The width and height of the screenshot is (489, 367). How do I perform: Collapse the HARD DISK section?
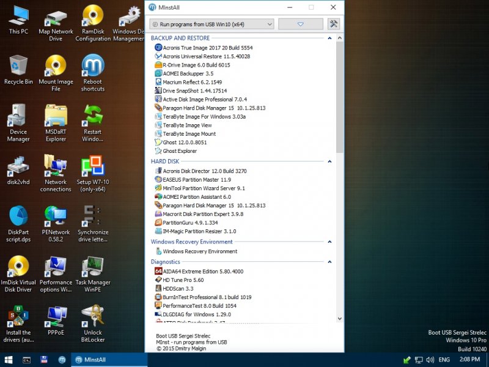[329, 161]
